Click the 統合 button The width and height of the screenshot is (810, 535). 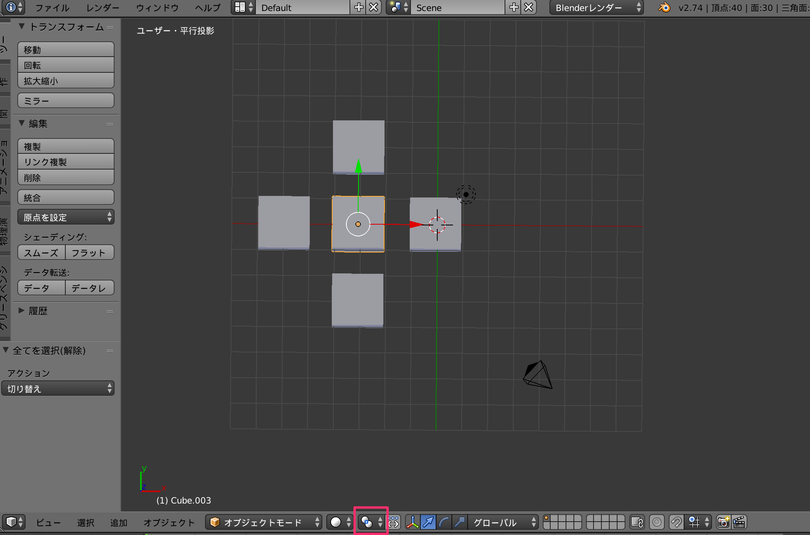pyautogui.click(x=66, y=197)
